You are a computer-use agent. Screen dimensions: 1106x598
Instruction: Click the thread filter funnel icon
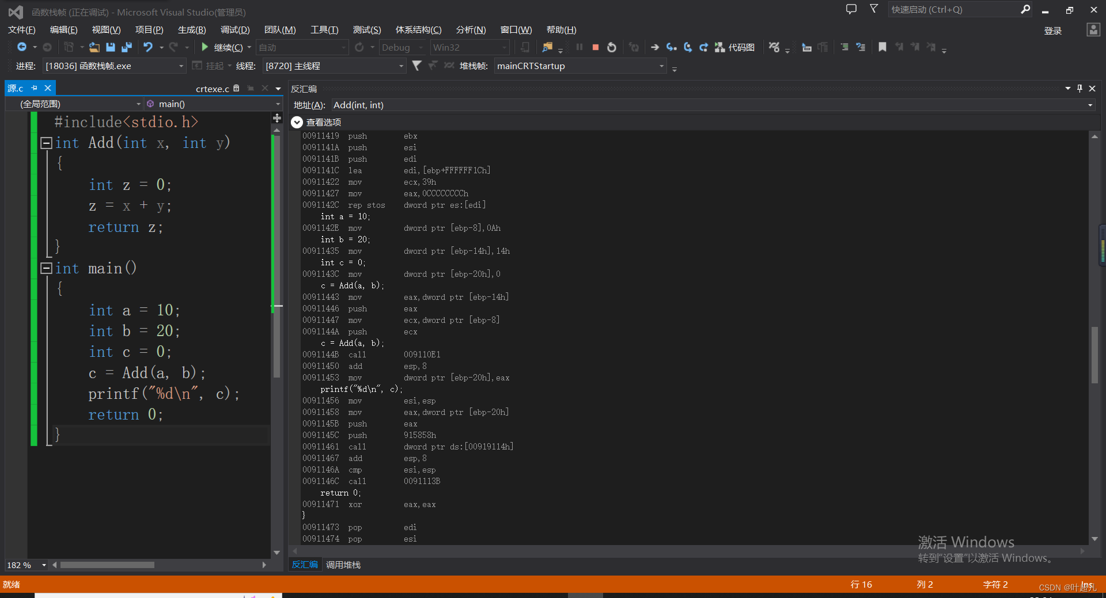click(416, 66)
